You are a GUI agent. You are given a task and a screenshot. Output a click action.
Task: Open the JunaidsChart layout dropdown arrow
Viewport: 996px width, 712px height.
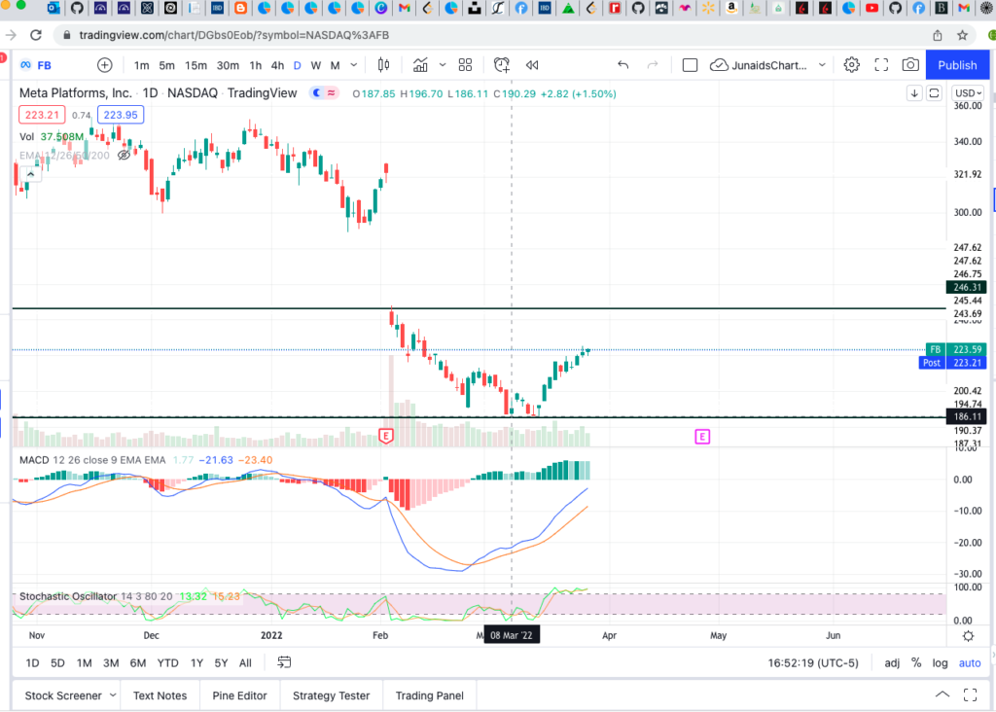point(822,65)
